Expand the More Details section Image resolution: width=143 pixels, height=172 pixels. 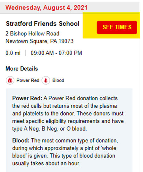22,69
